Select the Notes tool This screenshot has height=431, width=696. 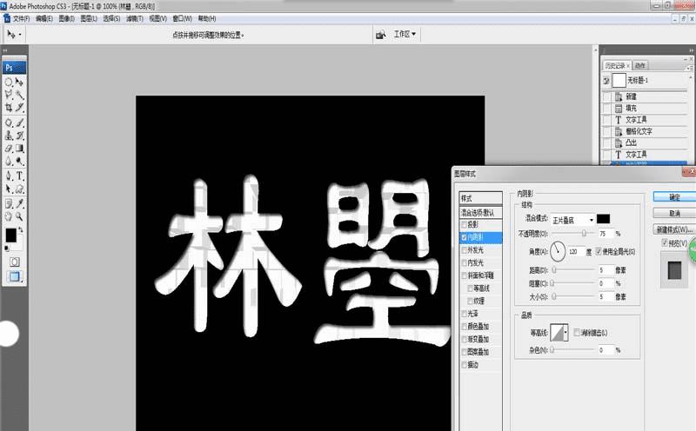(9, 203)
